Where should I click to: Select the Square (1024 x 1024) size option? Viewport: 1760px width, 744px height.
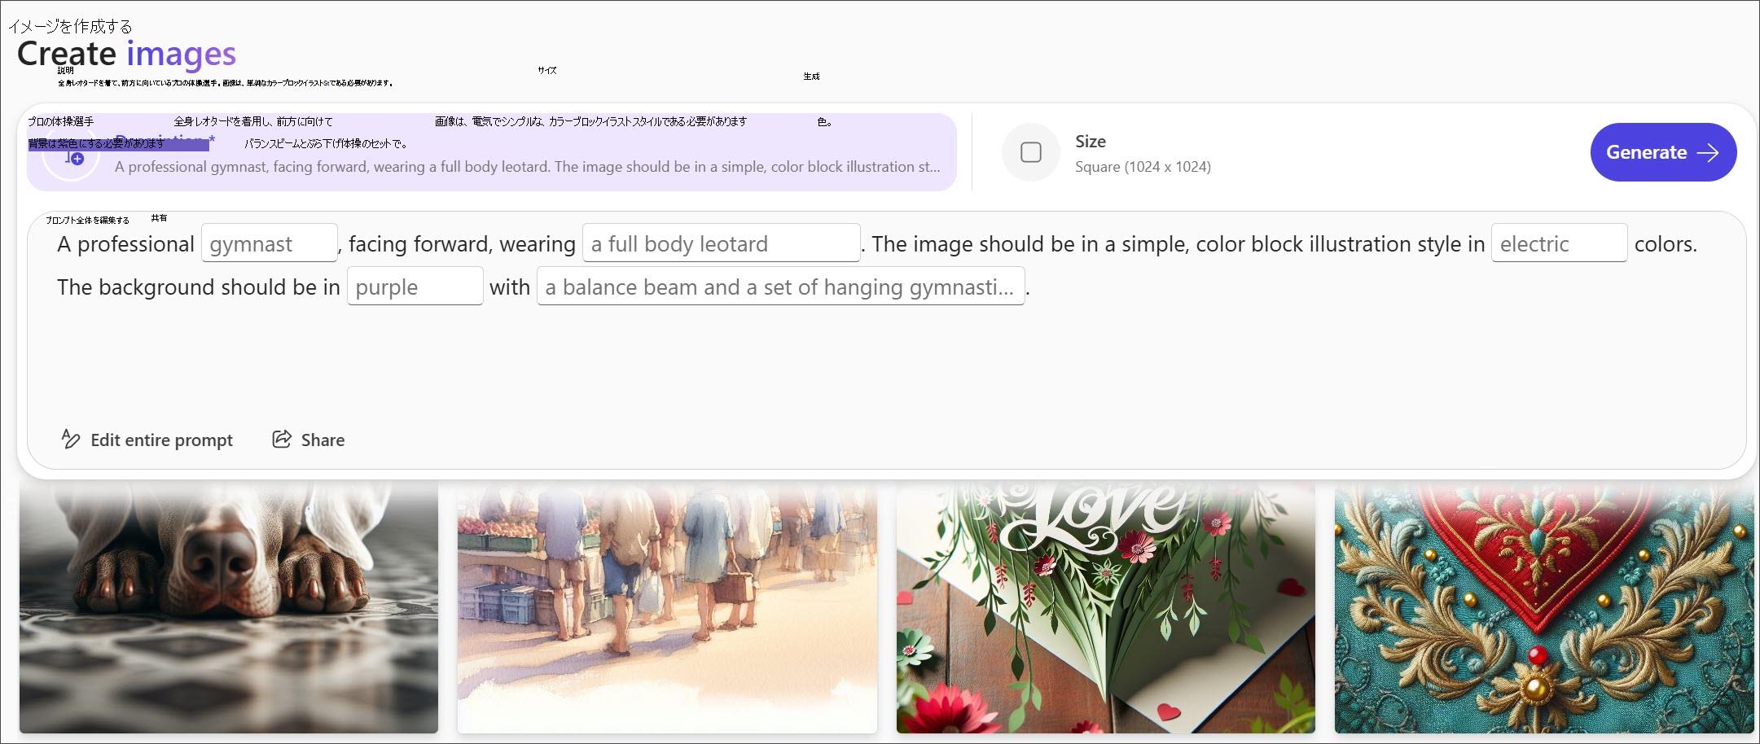pos(1142,167)
